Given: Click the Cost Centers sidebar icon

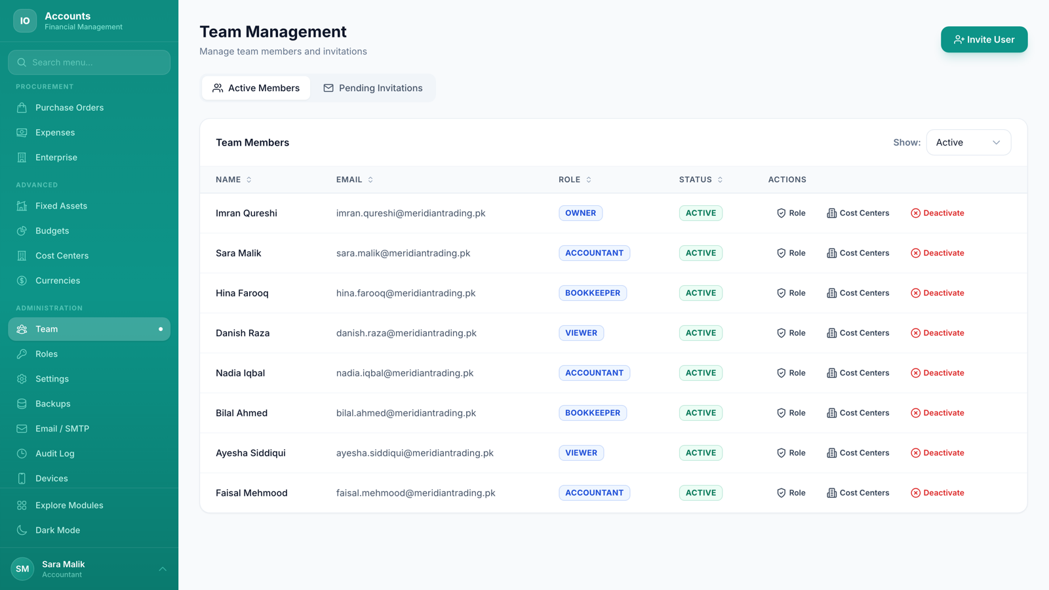Looking at the screenshot, I should click(22, 256).
